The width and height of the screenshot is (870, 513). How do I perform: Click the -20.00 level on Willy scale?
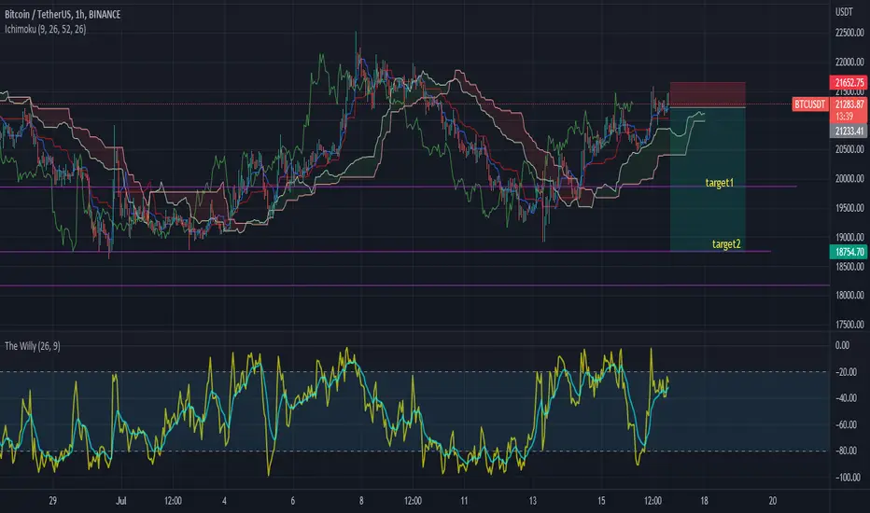click(846, 372)
